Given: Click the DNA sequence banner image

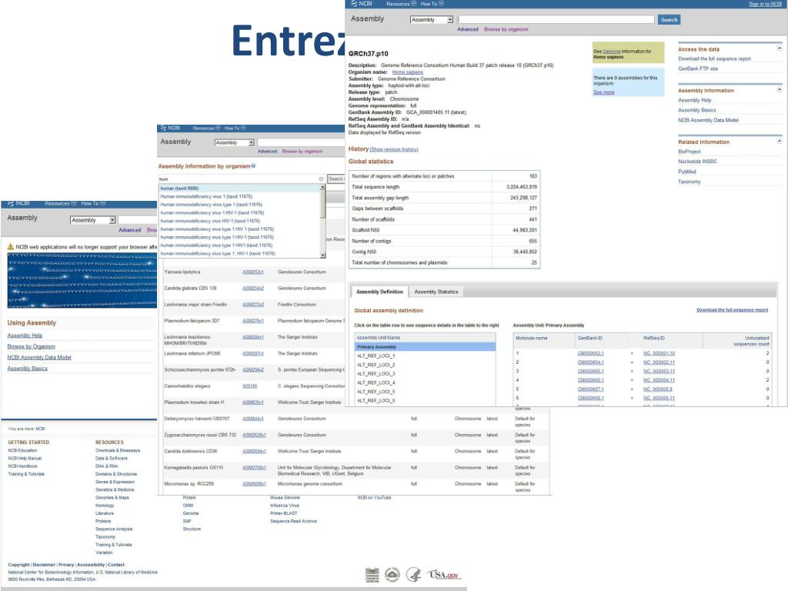Looking at the screenshot, I should click(82, 280).
